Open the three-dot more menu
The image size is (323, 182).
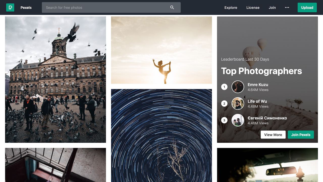pyautogui.click(x=287, y=8)
